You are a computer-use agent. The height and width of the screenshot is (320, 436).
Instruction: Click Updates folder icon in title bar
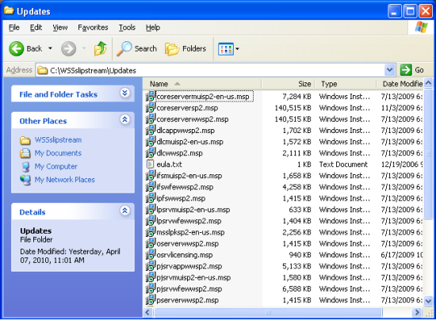[x=9, y=10]
